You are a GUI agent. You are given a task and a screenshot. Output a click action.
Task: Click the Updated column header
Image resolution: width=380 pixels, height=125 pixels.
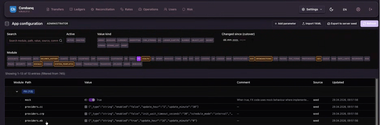338,83
